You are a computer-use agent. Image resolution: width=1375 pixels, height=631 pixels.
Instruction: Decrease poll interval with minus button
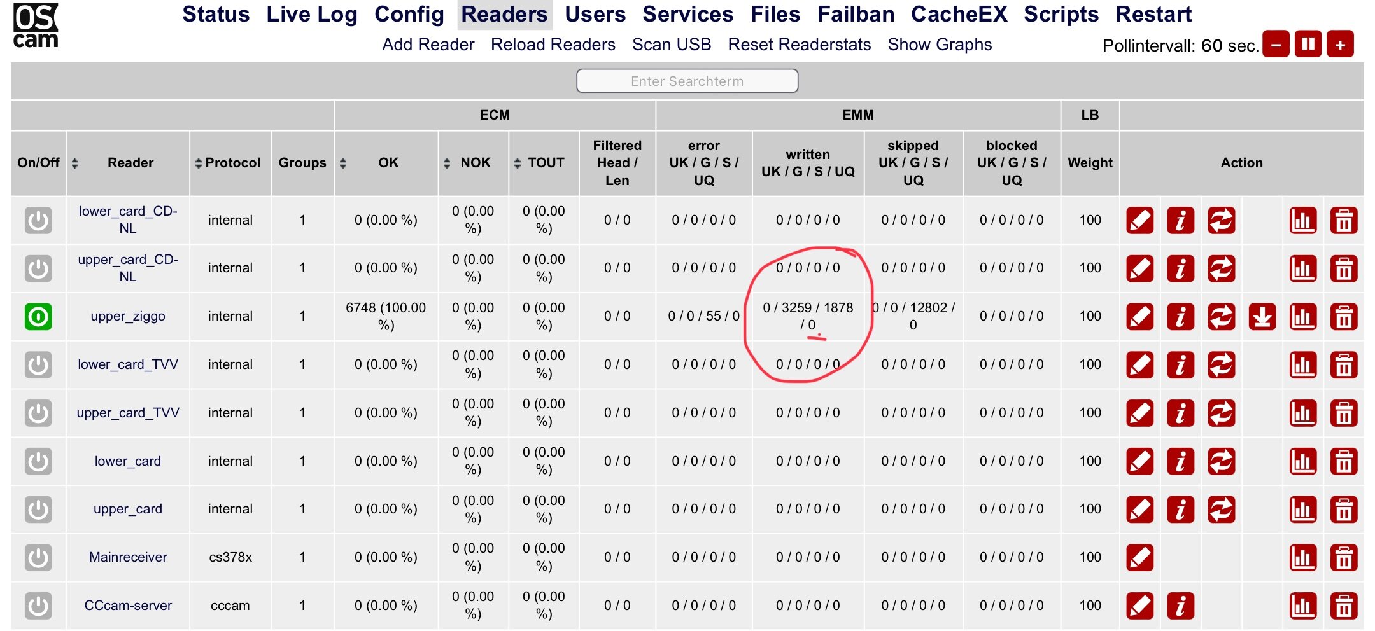[x=1276, y=45]
